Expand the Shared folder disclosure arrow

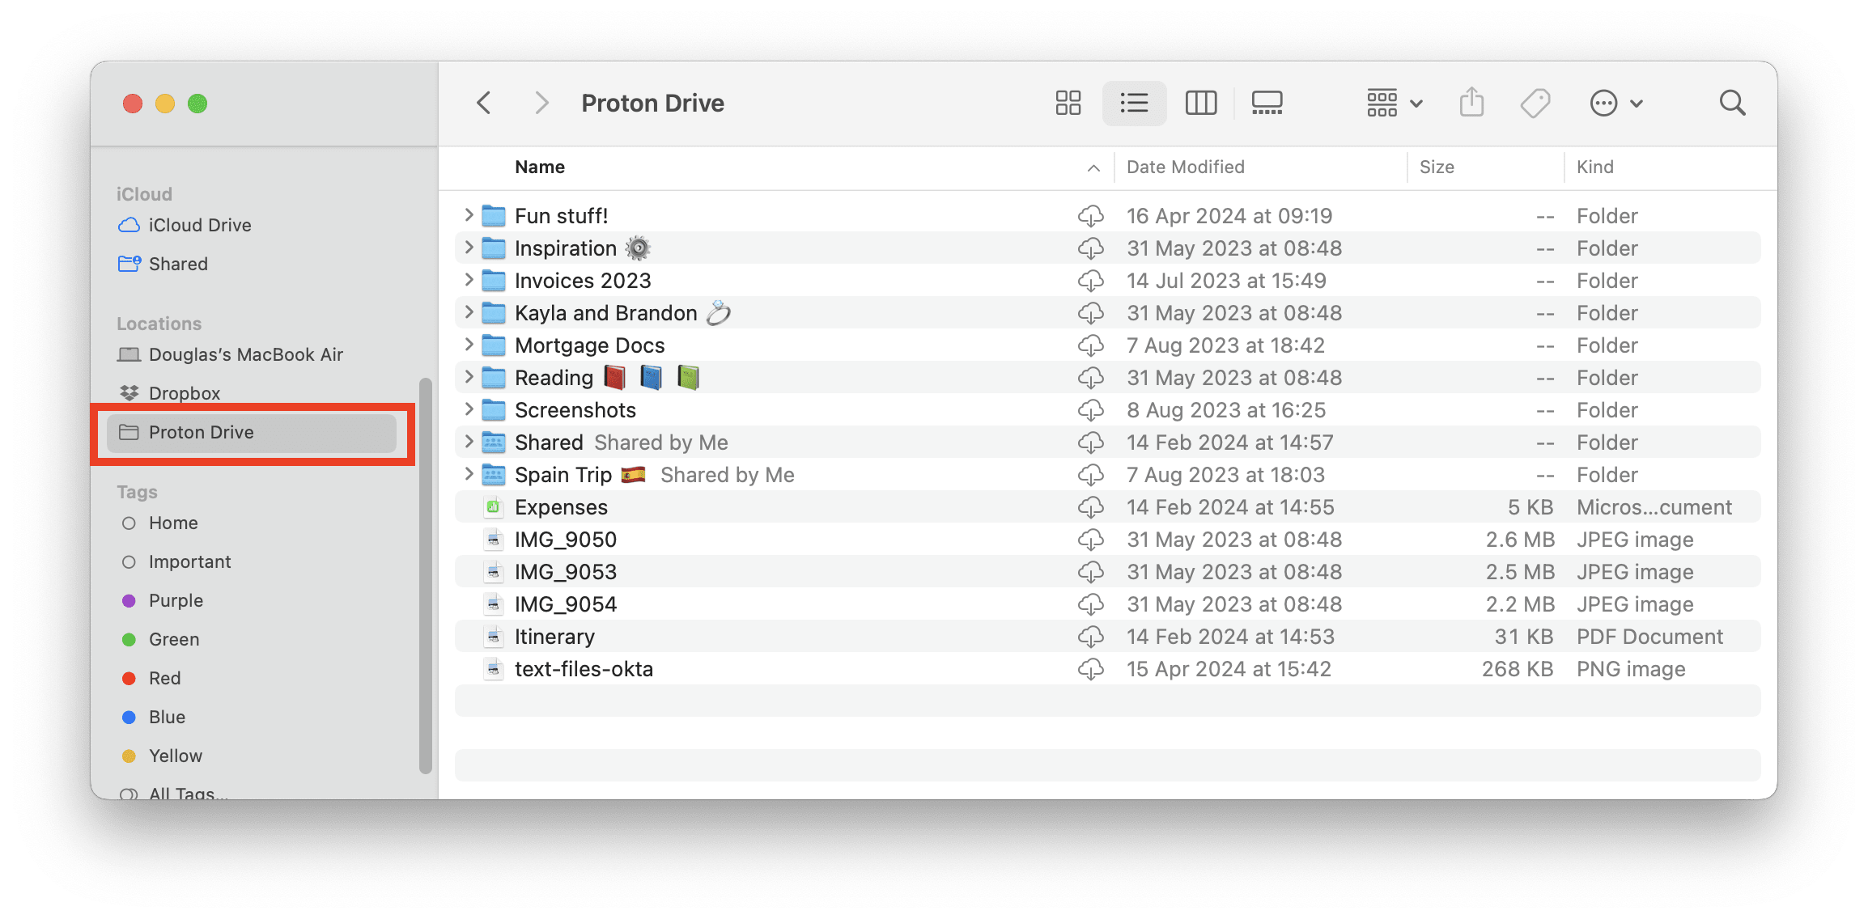click(x=469, y=442)
